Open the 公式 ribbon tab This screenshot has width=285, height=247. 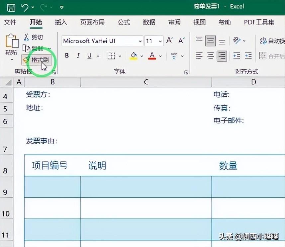(x=124, y=22)
